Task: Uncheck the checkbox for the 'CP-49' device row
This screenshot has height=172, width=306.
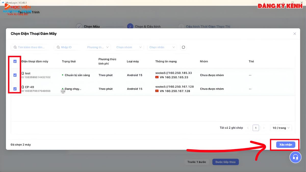Action: coord(15,89)
